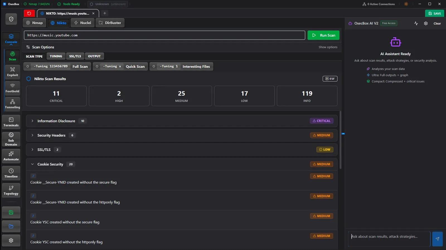Screen dimensions: 446x250
Task: Click the Active Connections indicator
Action: click(379, 4)
